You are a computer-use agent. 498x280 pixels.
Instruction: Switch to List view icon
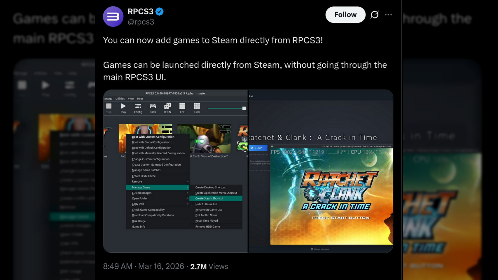pyautogui.click(x=182, y=108)
